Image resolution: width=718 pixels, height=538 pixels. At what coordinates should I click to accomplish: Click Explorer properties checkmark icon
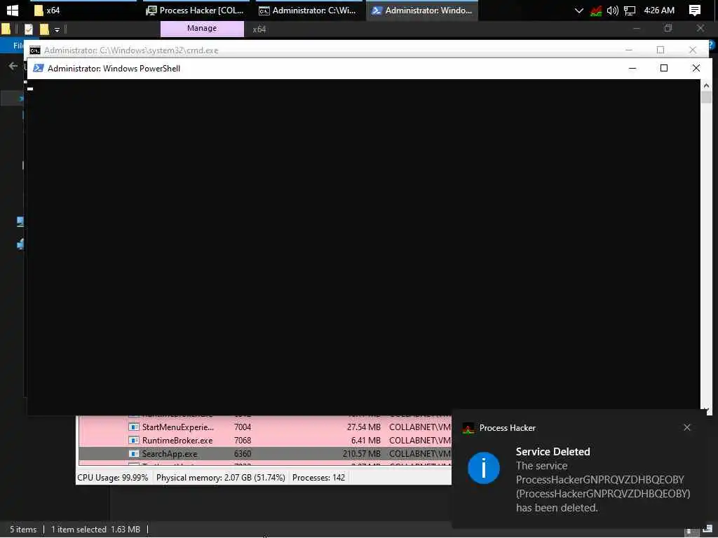pyautogui.click(x=28, y=29)
